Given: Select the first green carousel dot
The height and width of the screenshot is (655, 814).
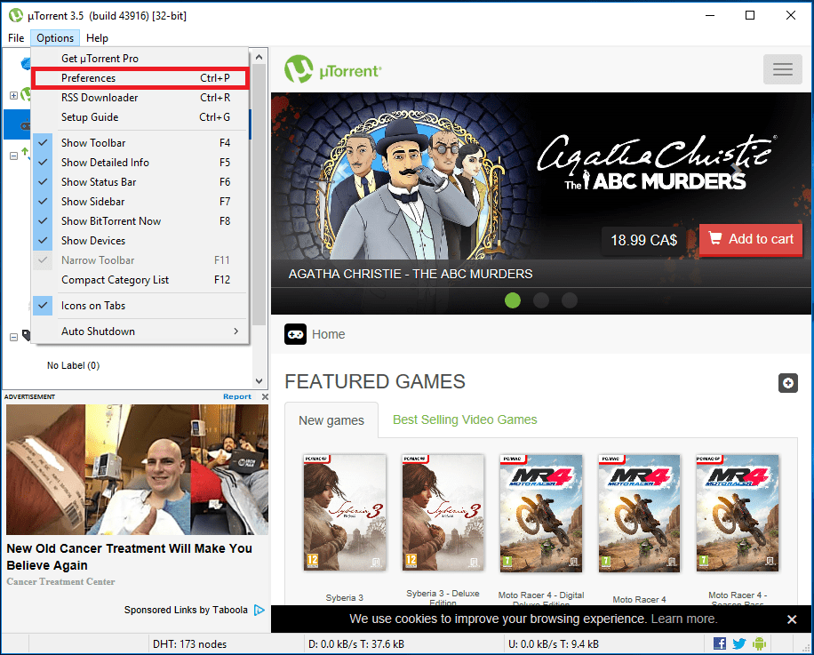Looking at the screenshot, I should 513,300.
